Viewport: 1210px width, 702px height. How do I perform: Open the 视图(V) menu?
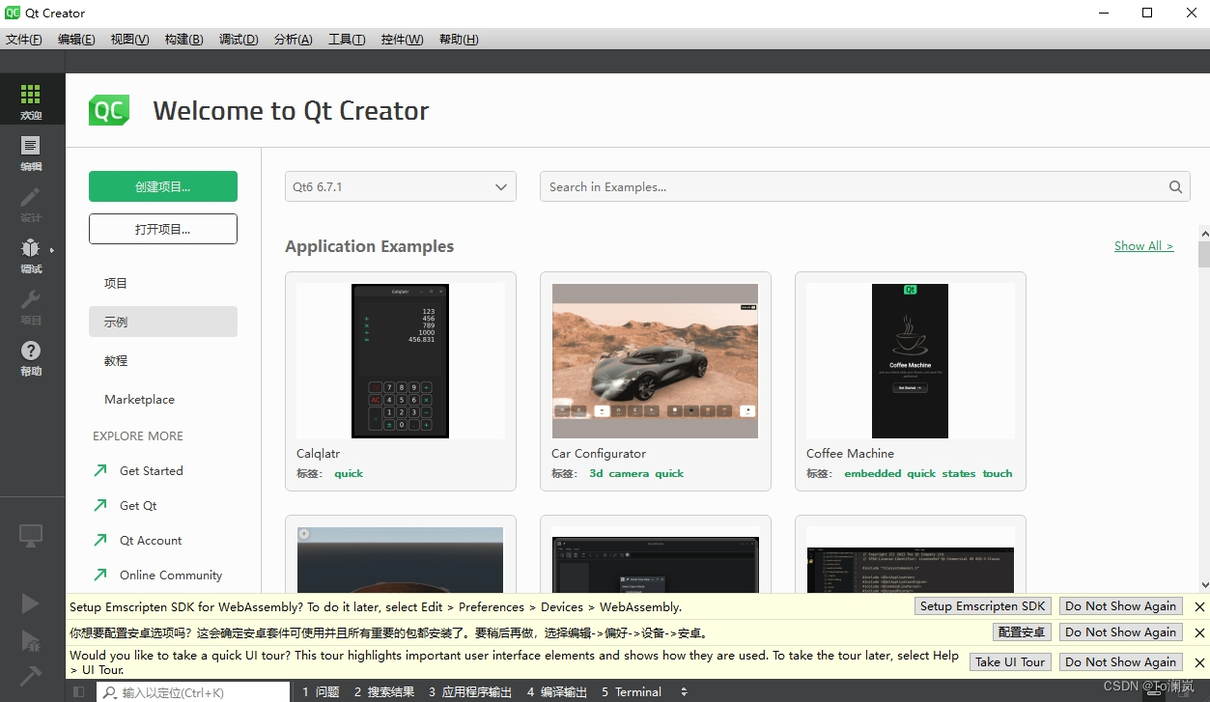(129, 40)
